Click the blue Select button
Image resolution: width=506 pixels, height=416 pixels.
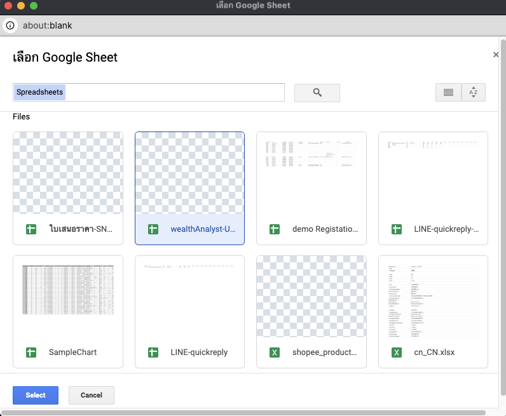36,395
